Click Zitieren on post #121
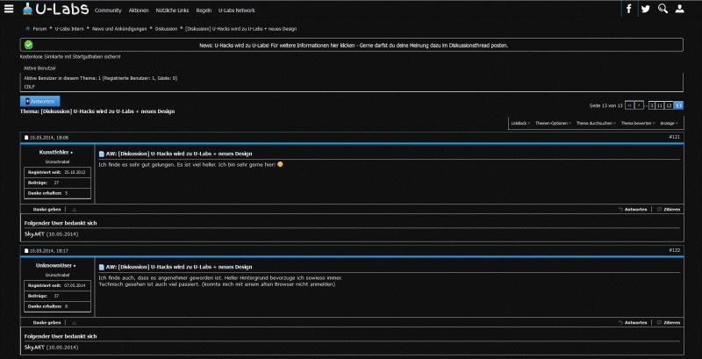Screen dimensions: 702x359 pyautogui.click(x=670, y=210)
